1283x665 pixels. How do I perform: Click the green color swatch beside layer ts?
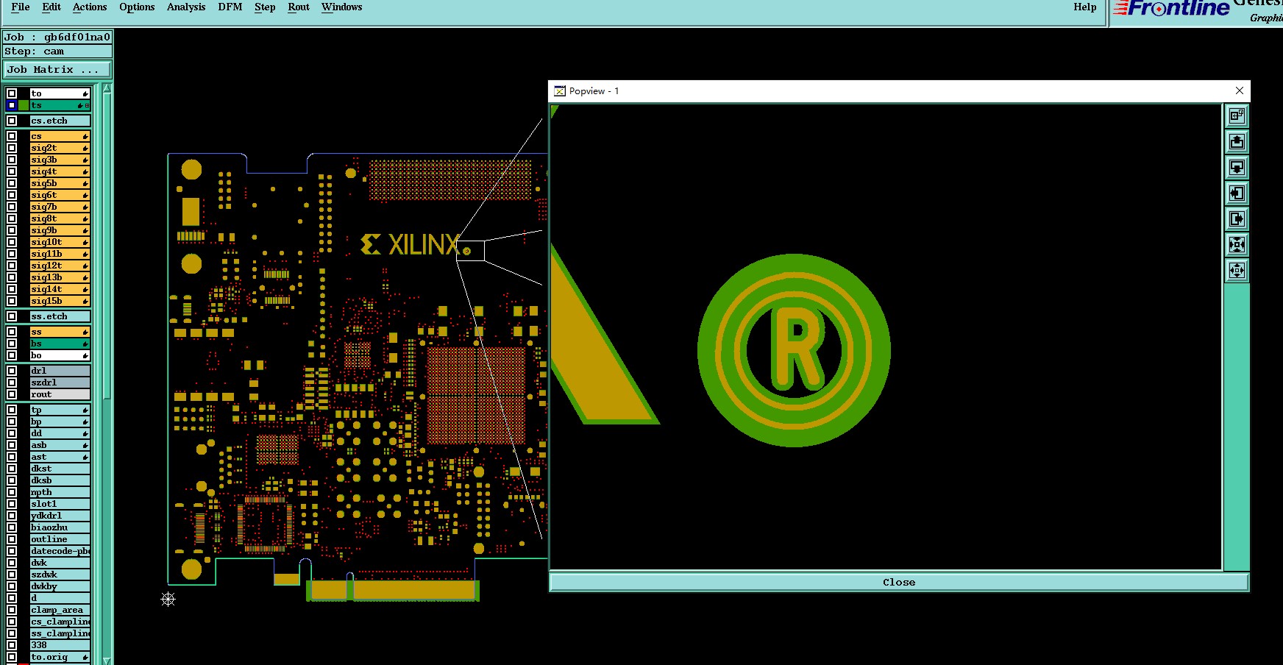24,106
